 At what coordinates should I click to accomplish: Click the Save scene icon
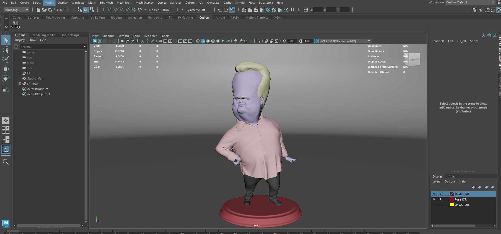50,10
